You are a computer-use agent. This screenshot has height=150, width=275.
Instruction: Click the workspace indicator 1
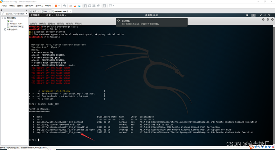[253, 15]
